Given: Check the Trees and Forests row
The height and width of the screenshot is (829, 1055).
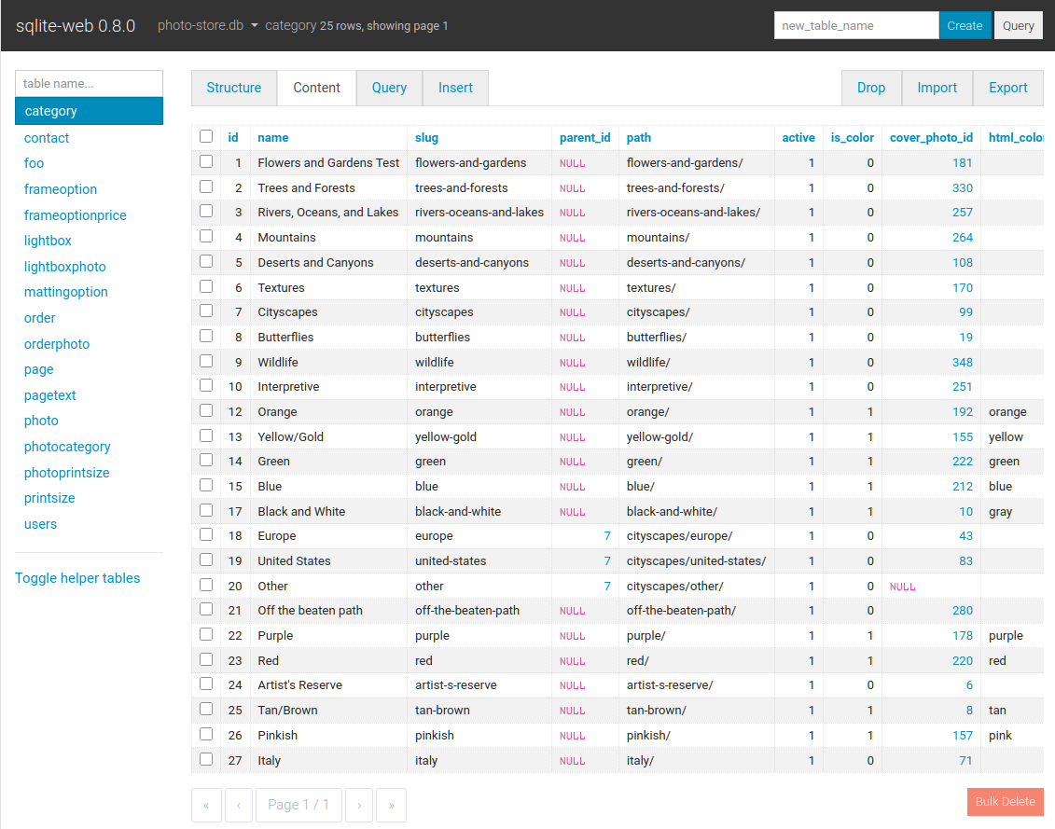Looking at the screenshot, I should [x=206, y=187].
